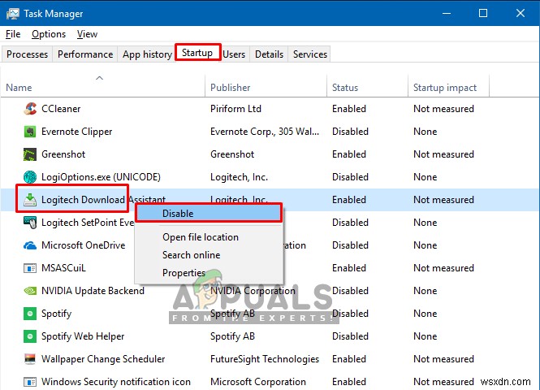Screen dimensions: 540x390
Task: Click the Task Manager title bar icon
Action: click(13, 14)
